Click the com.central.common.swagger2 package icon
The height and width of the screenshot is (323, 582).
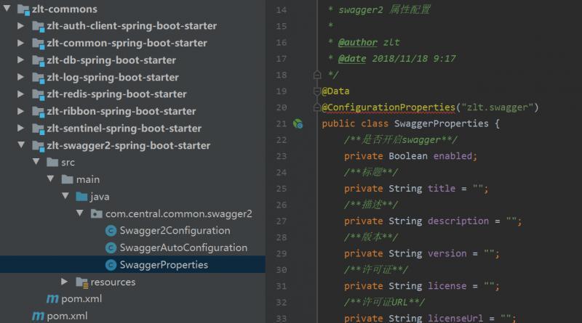coord(97,214)
